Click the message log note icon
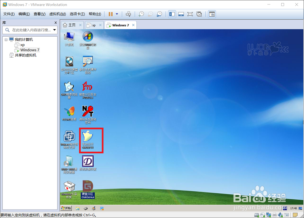Screen dimensions: 304x218 tap(295, 215)
